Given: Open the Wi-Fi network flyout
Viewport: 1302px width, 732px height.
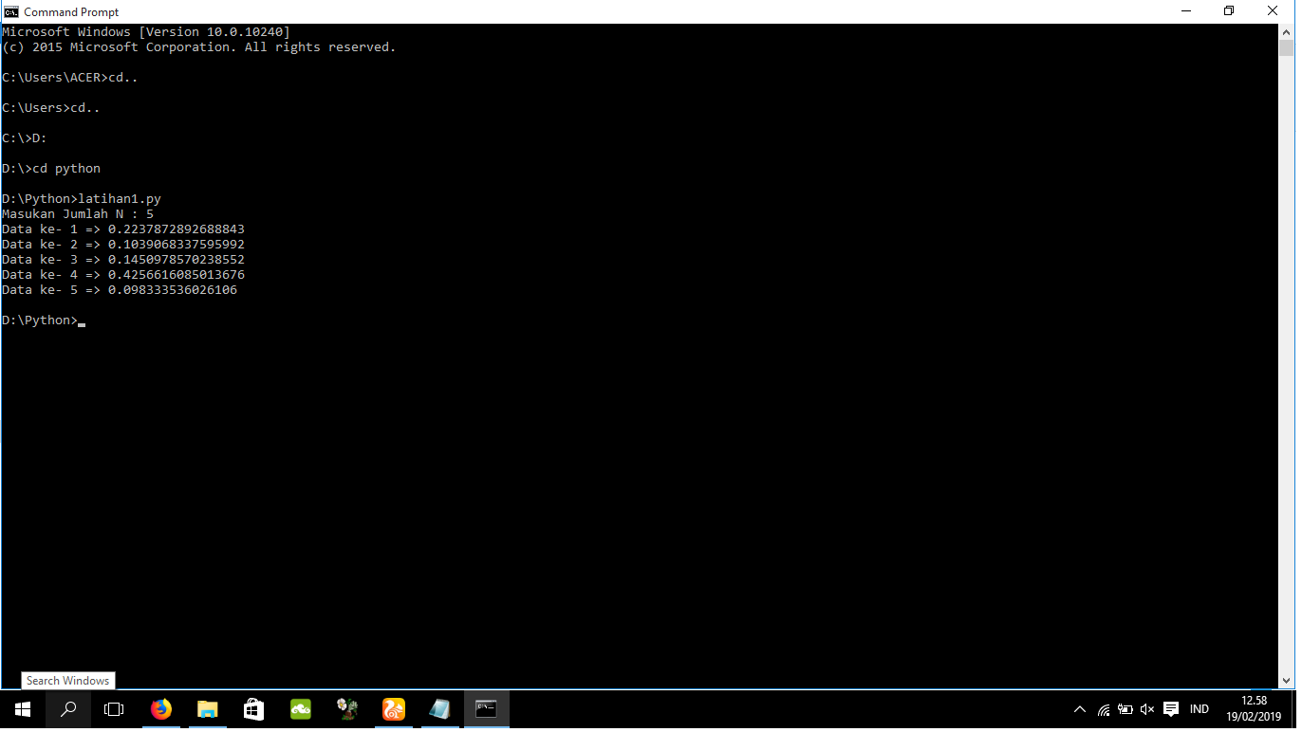Looking at the screenshot, I should (1103, 708).
